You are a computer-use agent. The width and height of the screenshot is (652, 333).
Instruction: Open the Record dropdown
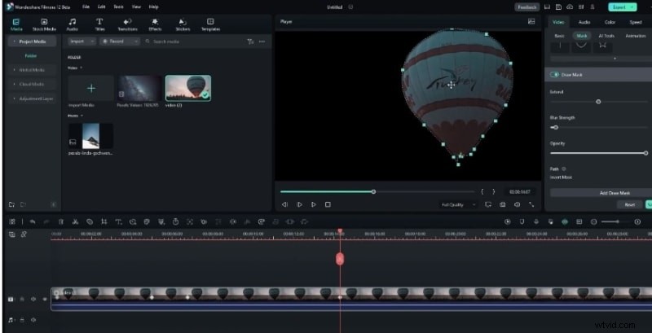click(x=120, y=42)
